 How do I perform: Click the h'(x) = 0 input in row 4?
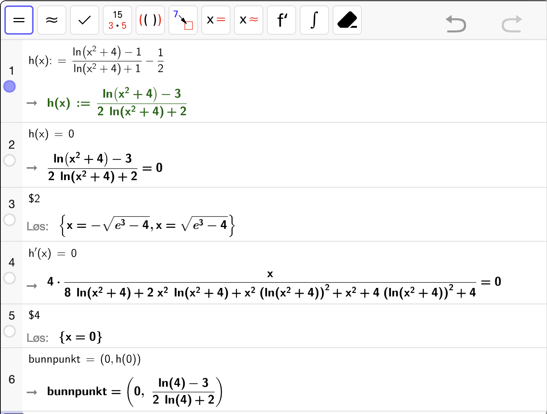click(x=53, y=253)
